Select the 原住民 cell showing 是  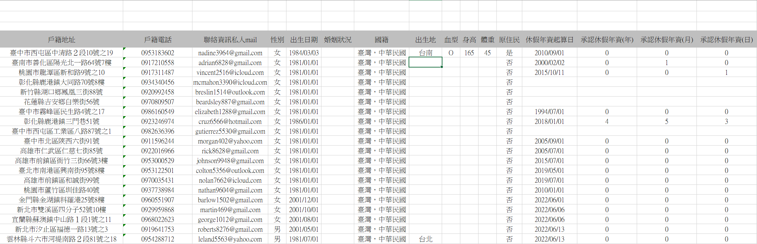509,53
